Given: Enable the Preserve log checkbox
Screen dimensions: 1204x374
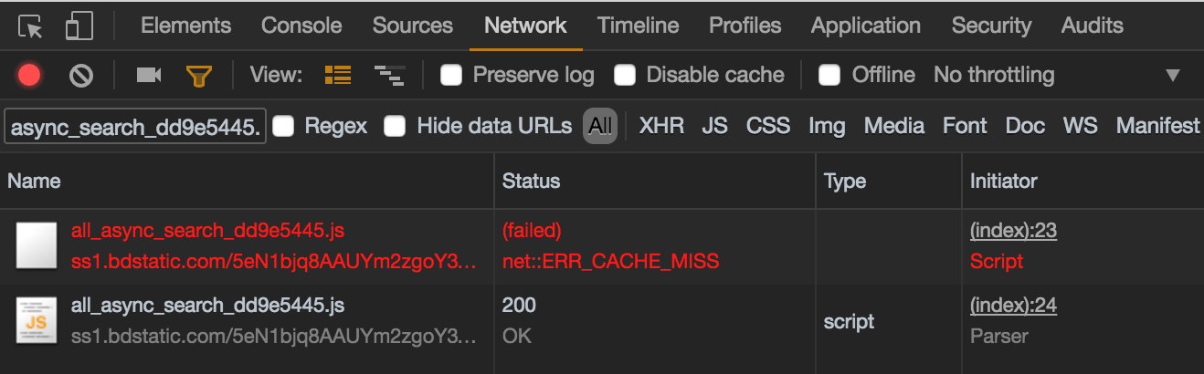Looking at the screenshot, I should point(451,75).
